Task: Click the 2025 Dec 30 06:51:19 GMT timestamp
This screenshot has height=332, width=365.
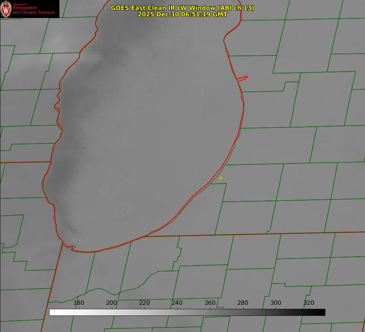Action: click(183, 14)
